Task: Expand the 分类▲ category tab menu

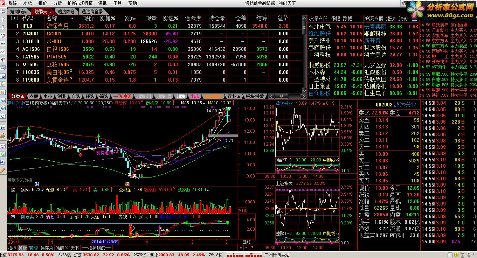Action: 18,96
